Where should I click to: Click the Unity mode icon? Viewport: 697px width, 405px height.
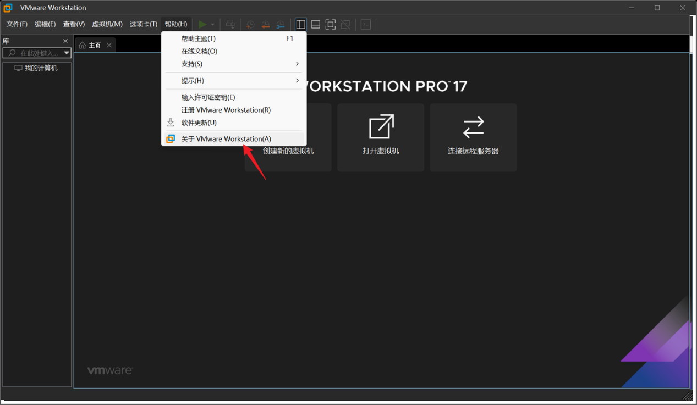tap(345, 24)
